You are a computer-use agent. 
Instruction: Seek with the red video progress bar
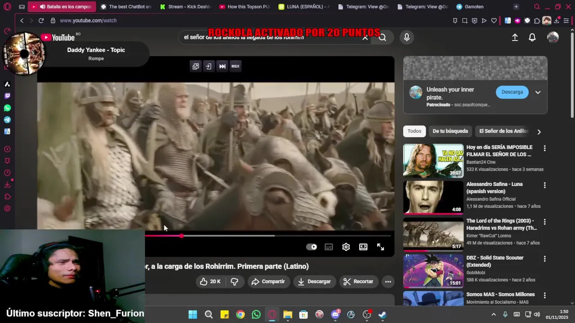[268, 236]
